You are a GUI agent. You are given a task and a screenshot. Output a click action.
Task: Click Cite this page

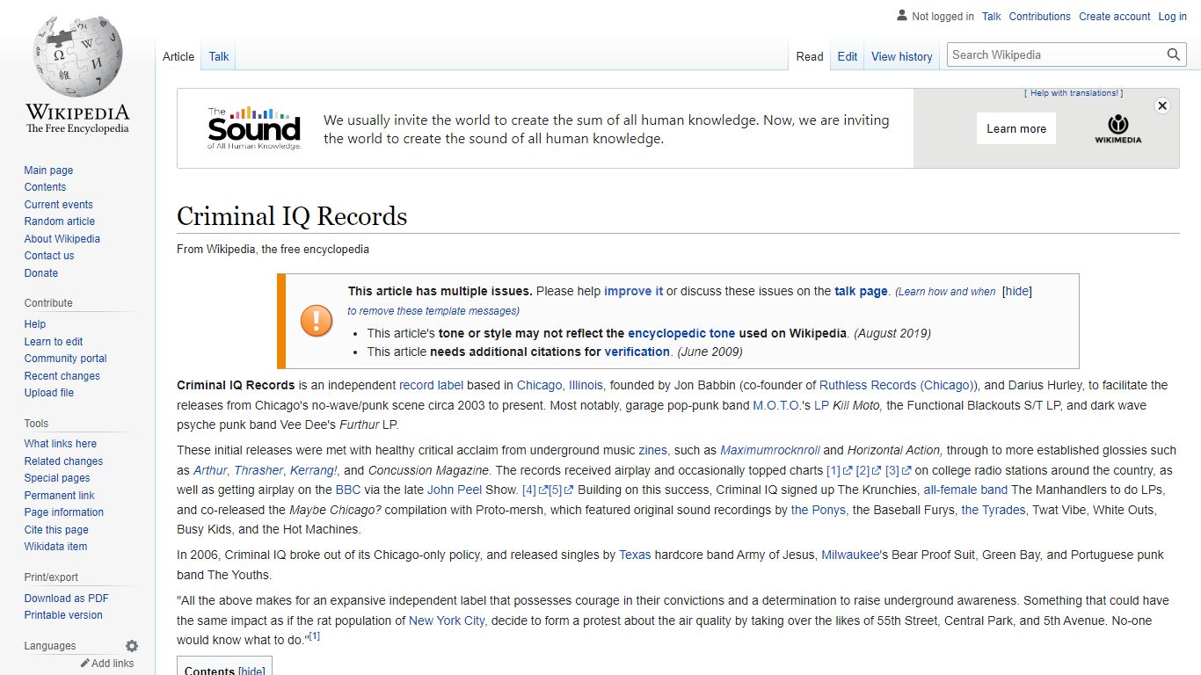pos(56,530)
